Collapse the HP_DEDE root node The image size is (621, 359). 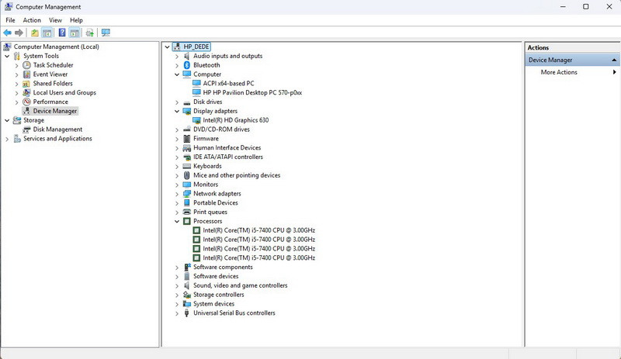point(168,47)
